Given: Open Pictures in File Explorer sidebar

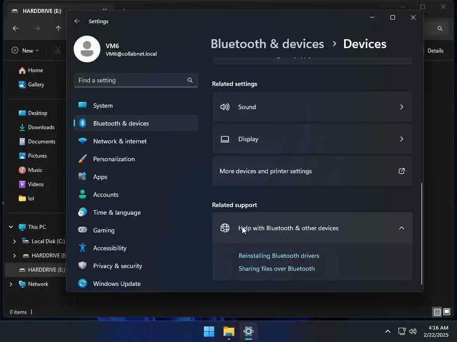Looking at the screenshot, I should pyautogui.click(x=35, y=155).
